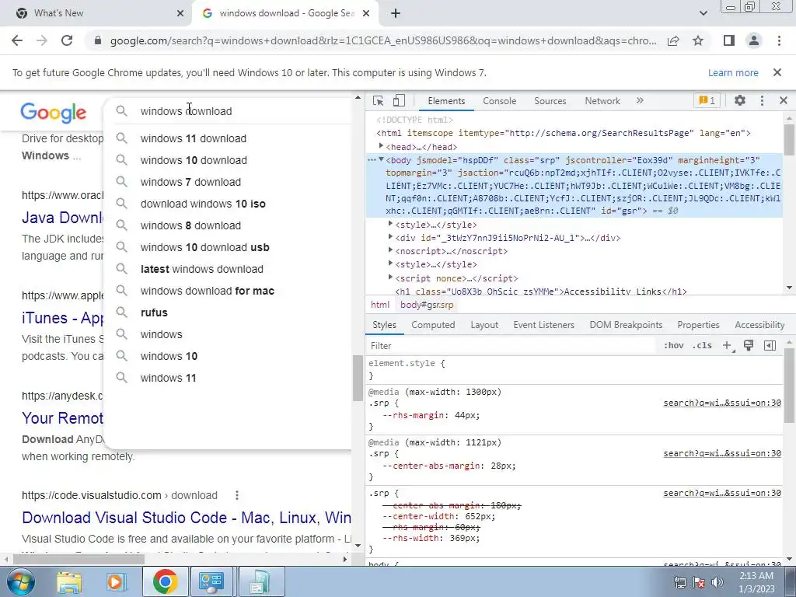Show more DevTools tabs with the double chevron
Image resolution: width=796 pixels, height=597 pixels.
click(x=640, y=100)
